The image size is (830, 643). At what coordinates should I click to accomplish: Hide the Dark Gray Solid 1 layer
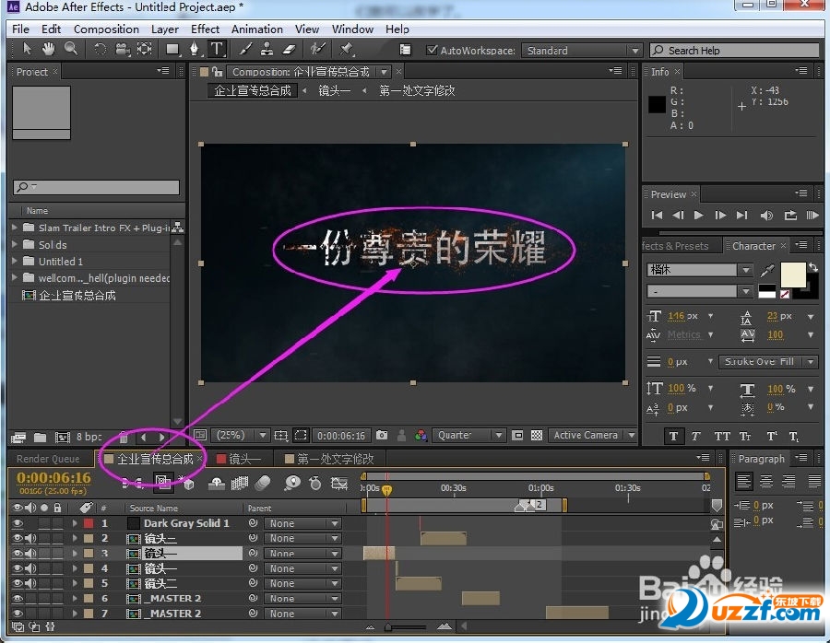pyautogui.click(x=18, y=523)
